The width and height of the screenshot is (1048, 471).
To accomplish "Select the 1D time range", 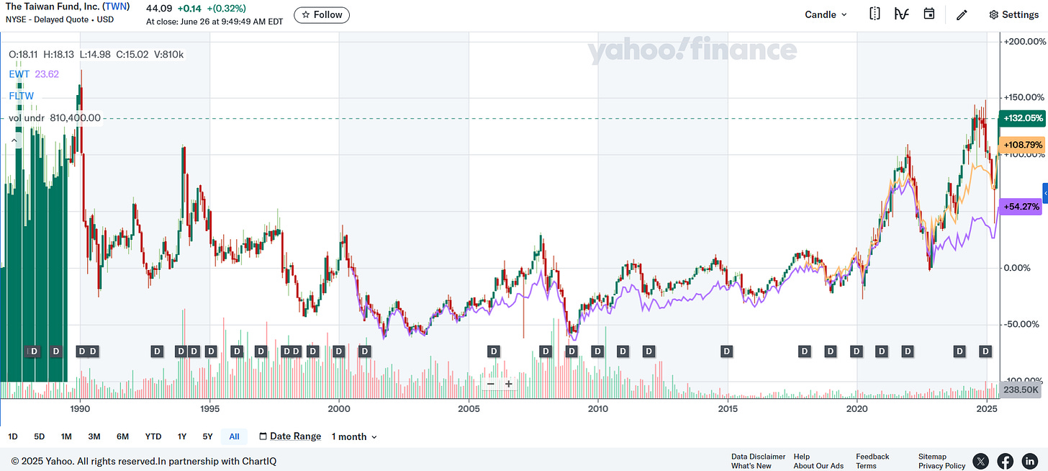I will 13,436.
